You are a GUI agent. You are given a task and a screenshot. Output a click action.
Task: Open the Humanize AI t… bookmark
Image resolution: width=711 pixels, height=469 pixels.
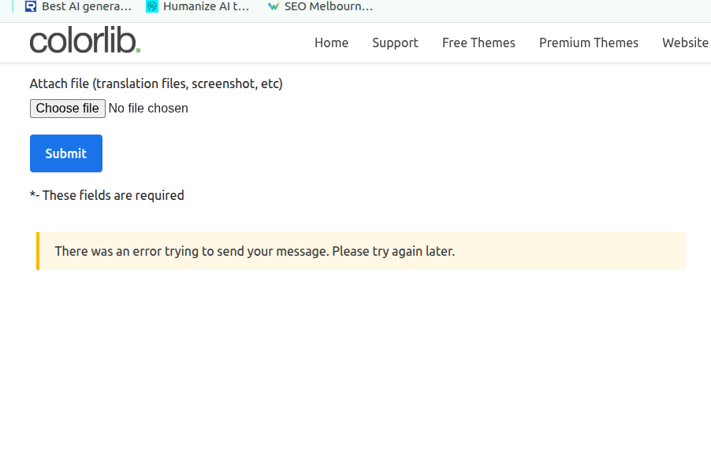pyautogui.click(x=198, y=6)
